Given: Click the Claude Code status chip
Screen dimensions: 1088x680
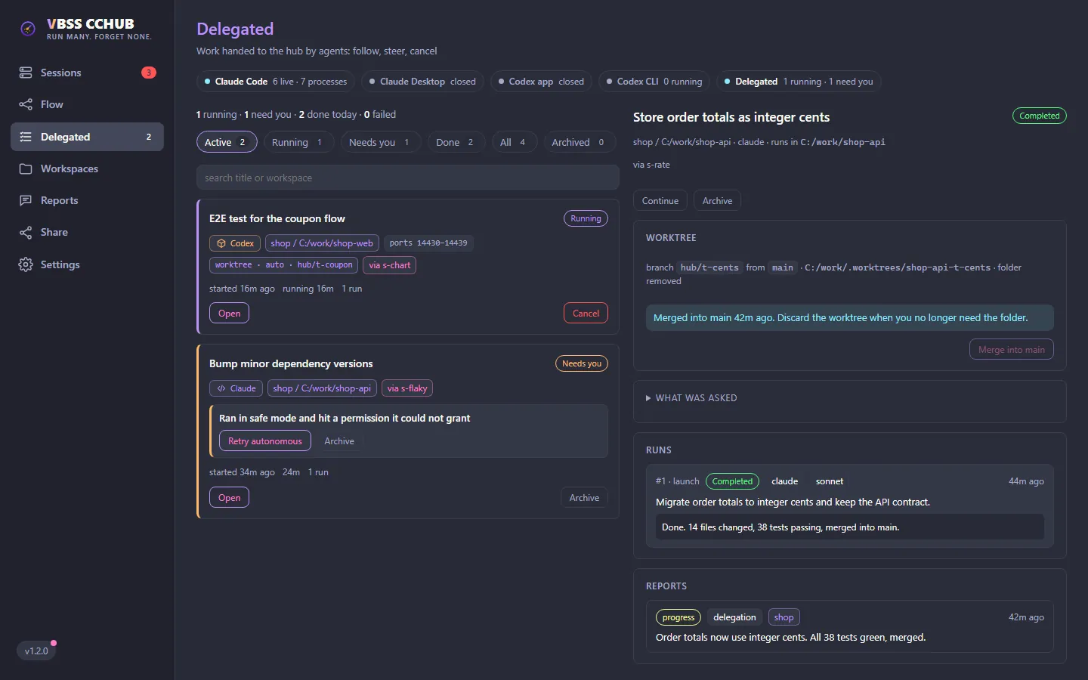Looking at the screenshot, I should point(276,82).
